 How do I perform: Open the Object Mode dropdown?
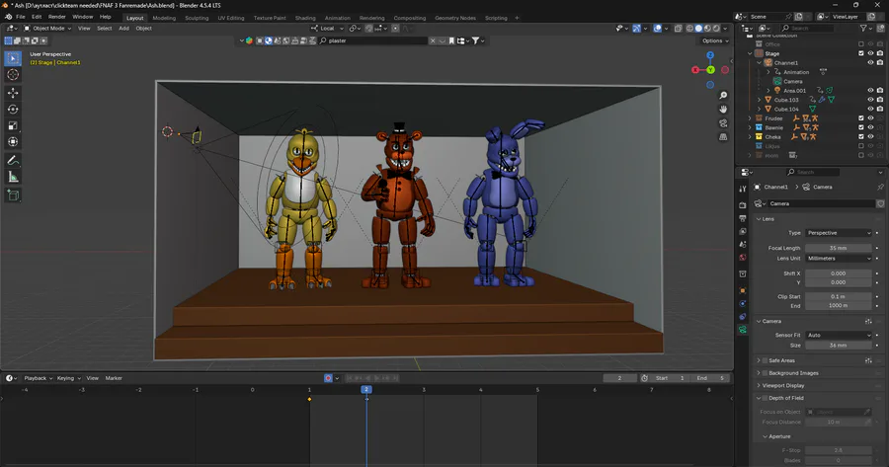[x=47, y=29]
